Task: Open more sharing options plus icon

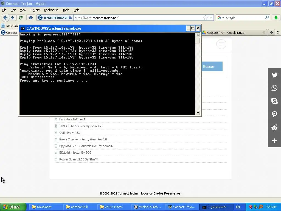Action: coord(274,141)
